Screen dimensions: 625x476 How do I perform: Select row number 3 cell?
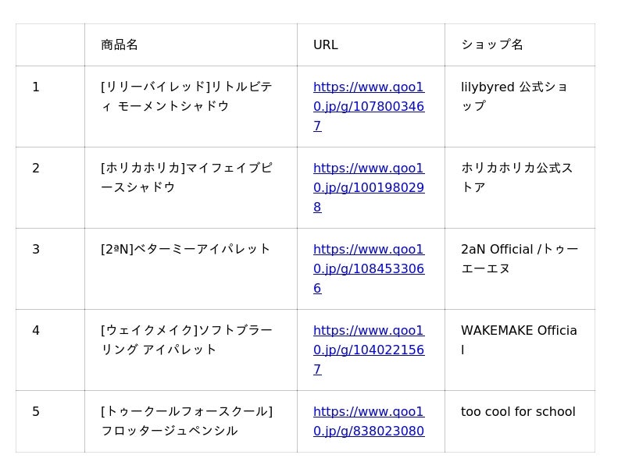(x=50, y=269)
